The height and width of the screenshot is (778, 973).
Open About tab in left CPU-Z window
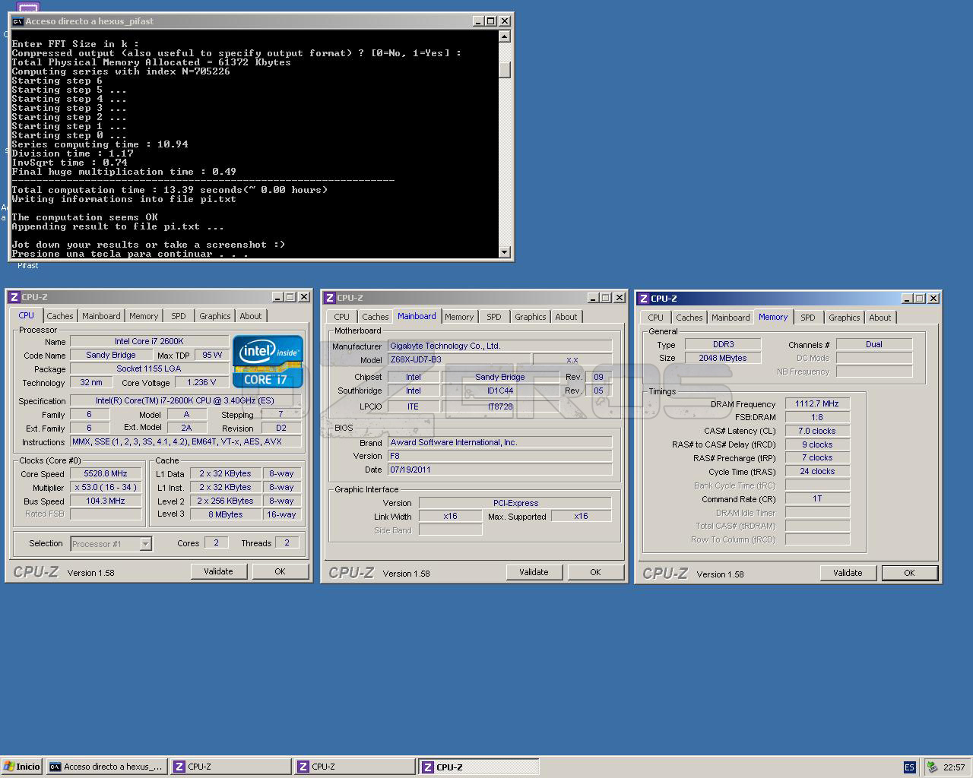(x=250, y=316)
